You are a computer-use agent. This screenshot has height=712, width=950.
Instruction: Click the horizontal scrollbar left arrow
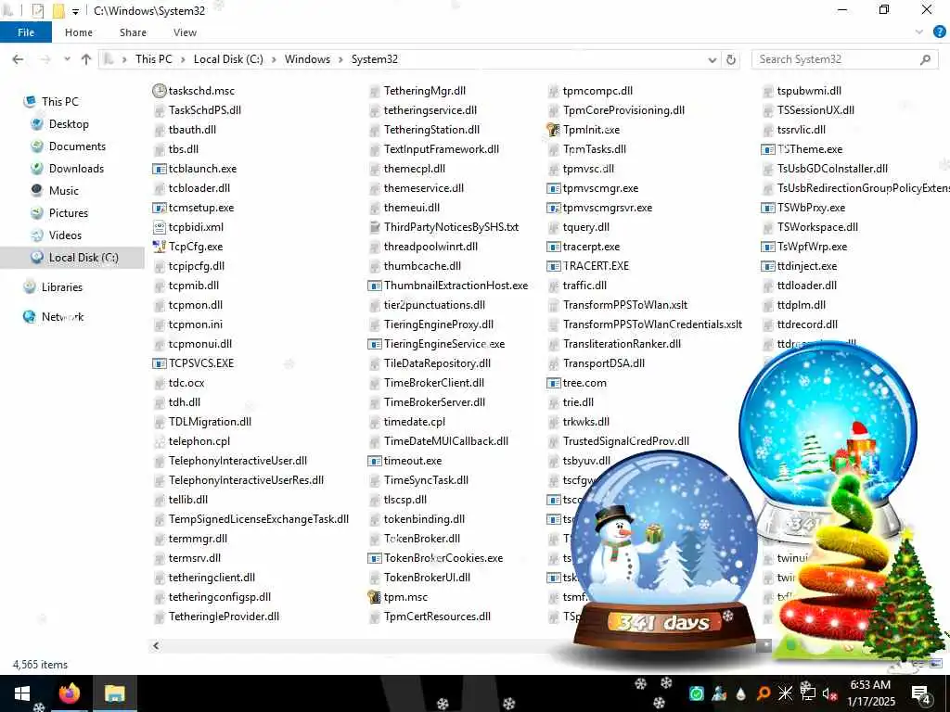pyautogui.click(x=156, y=646)
